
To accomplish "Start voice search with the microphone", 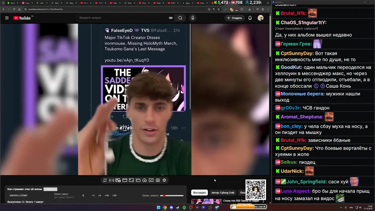I will pos(192,18).
